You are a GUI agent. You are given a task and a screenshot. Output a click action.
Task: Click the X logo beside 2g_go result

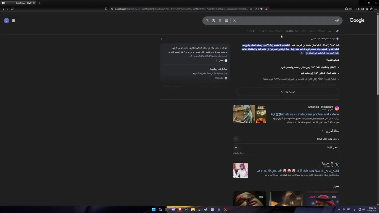coord(337,165)
